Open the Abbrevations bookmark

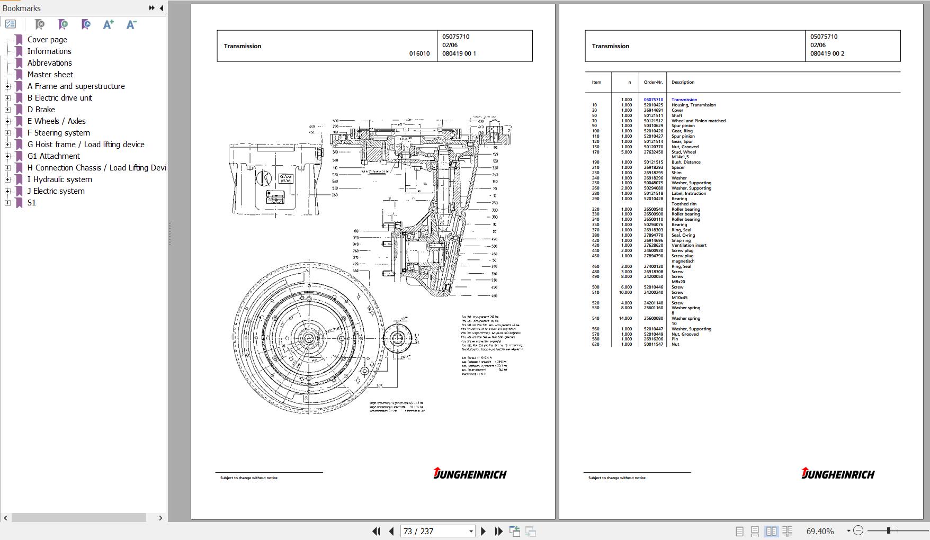(50, 63)
